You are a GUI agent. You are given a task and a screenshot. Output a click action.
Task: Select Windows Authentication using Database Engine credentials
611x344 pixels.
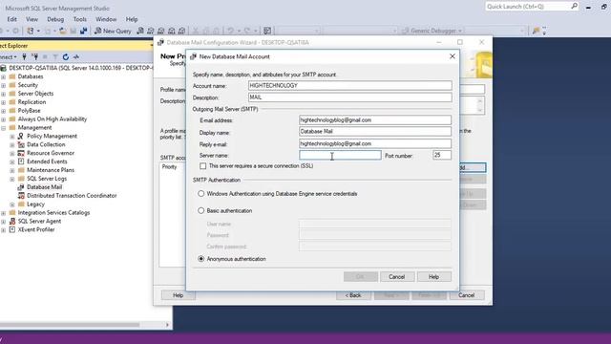click(x=201, y=193)
